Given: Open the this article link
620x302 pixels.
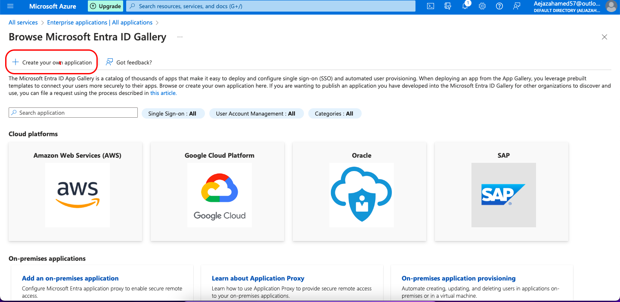Looking at the screenshot, I should click(x=163, y=93).
